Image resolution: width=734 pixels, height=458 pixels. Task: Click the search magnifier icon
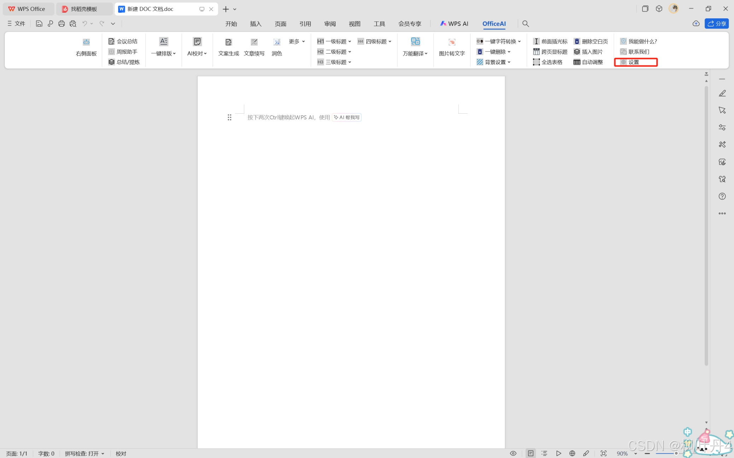(525, 24)
